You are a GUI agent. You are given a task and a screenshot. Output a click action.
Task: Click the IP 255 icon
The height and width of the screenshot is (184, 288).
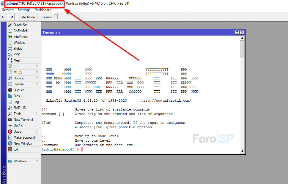tap(10, 66)
